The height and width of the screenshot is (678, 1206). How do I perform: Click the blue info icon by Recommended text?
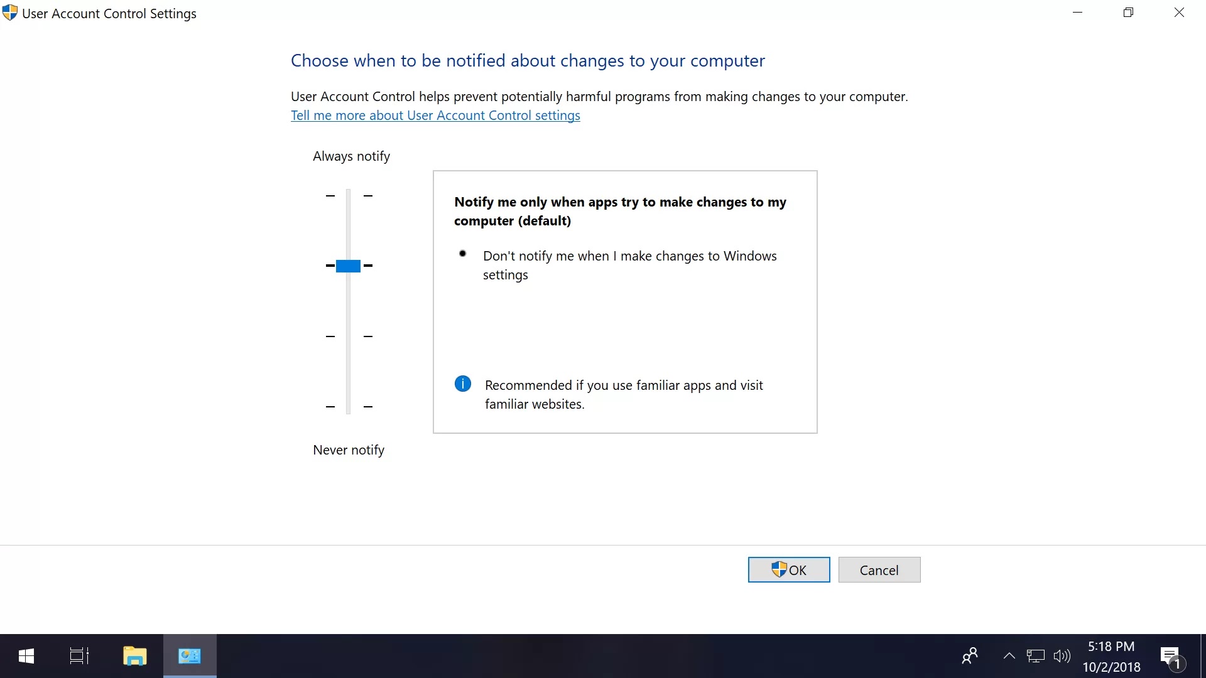[463, 384]
